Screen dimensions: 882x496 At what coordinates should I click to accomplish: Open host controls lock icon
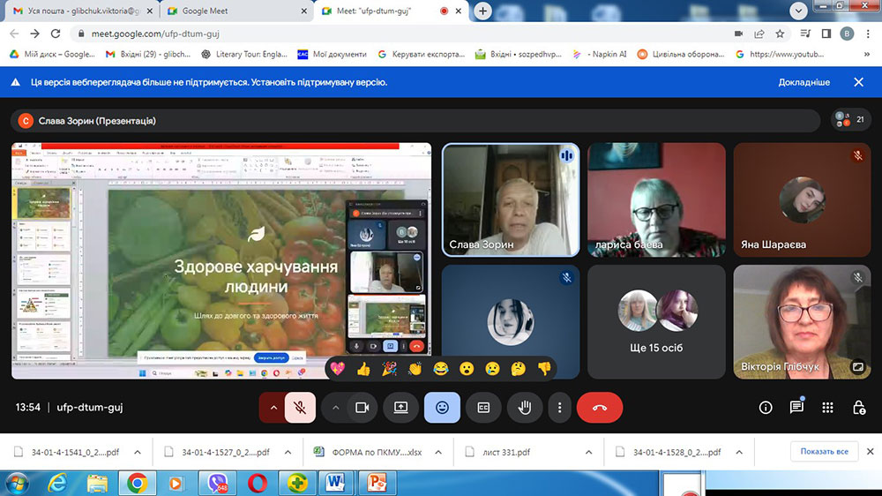pos(858,407)
